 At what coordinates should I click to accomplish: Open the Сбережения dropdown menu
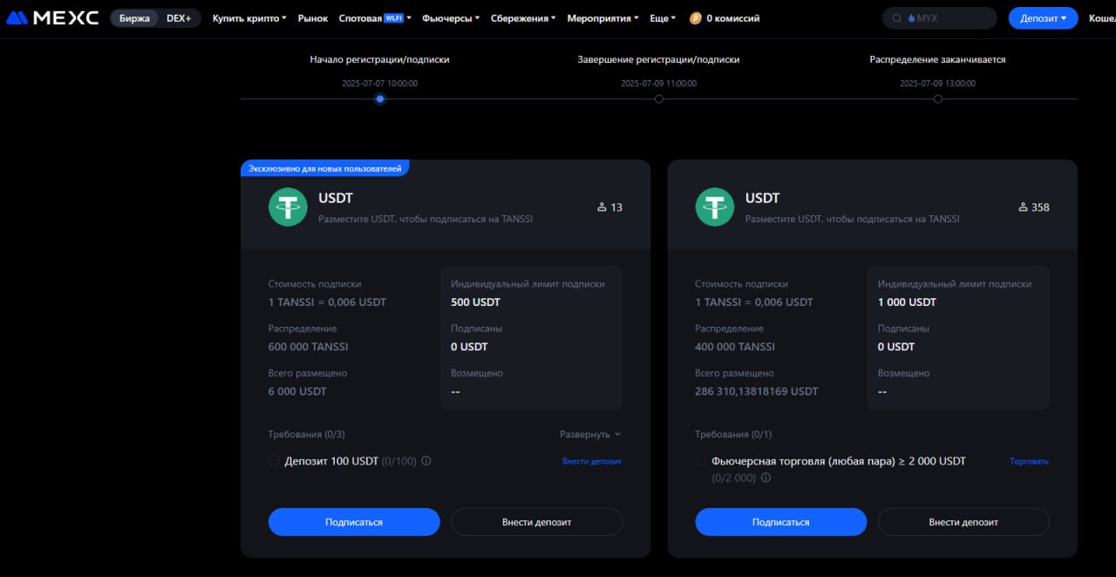(523, 17)
